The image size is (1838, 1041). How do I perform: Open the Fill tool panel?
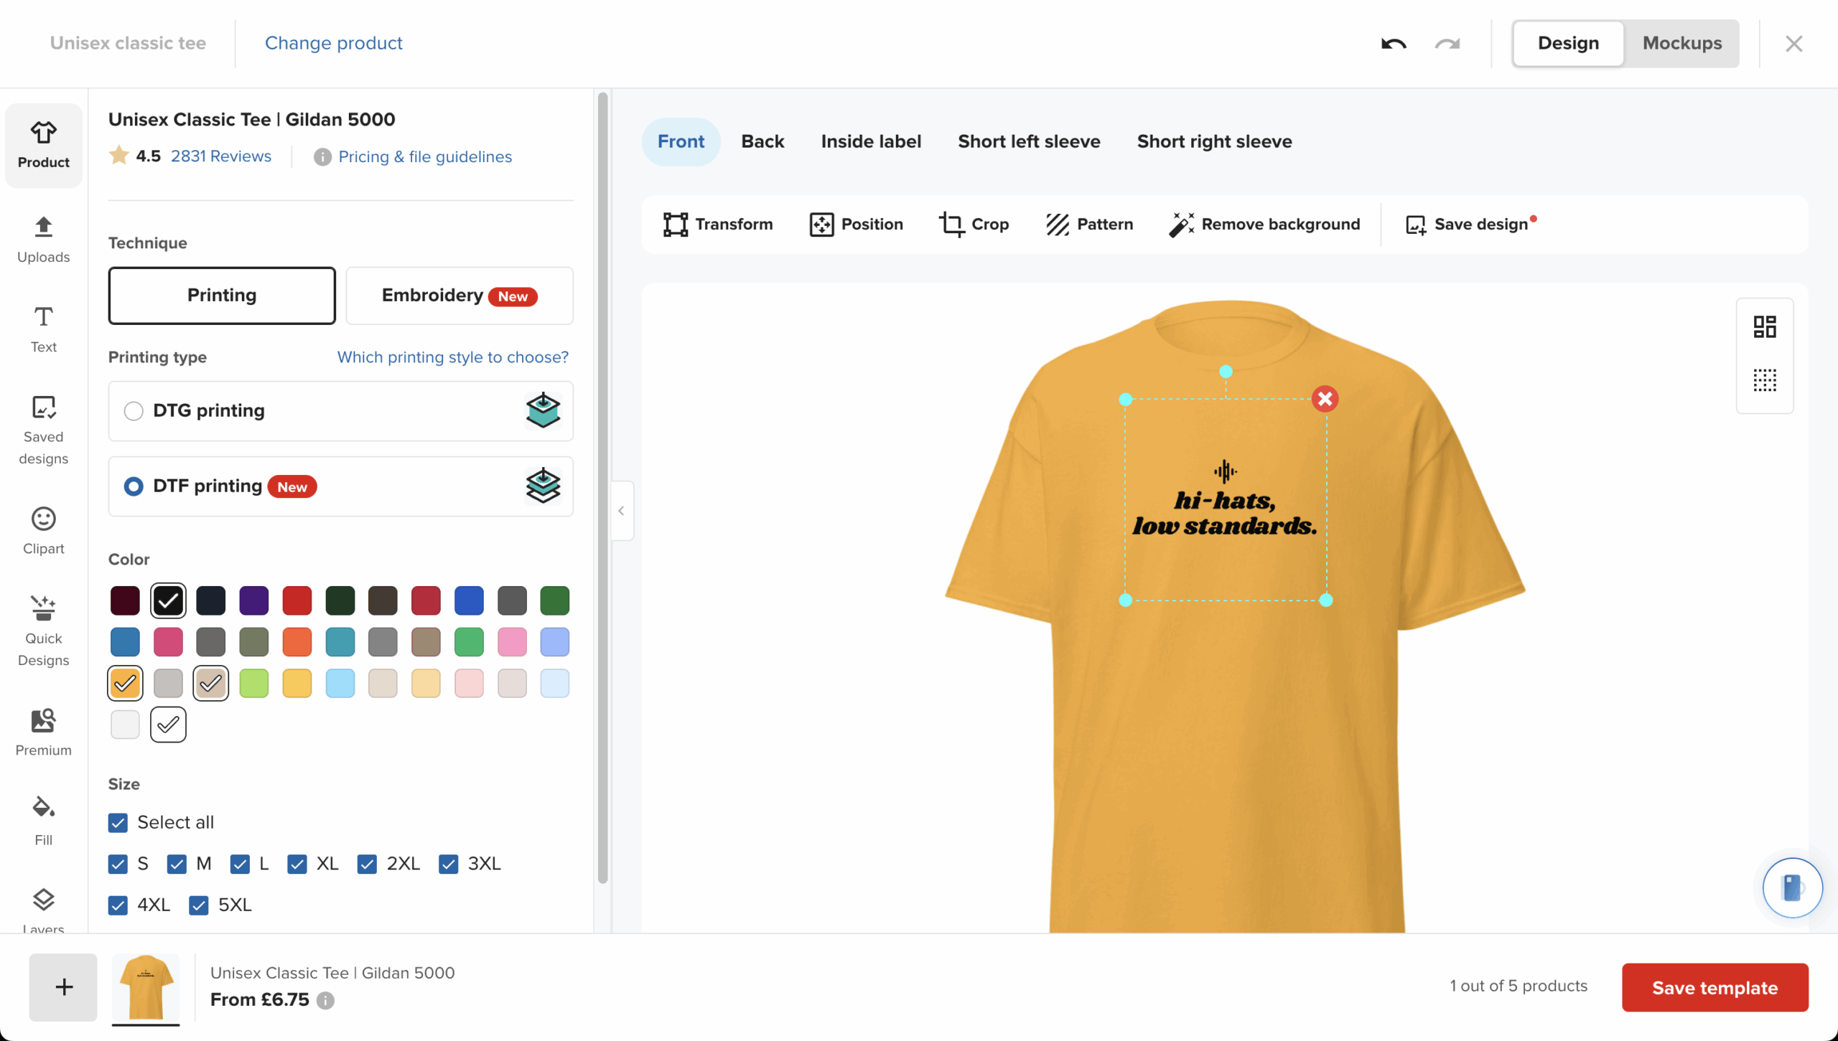pos(43,820)
